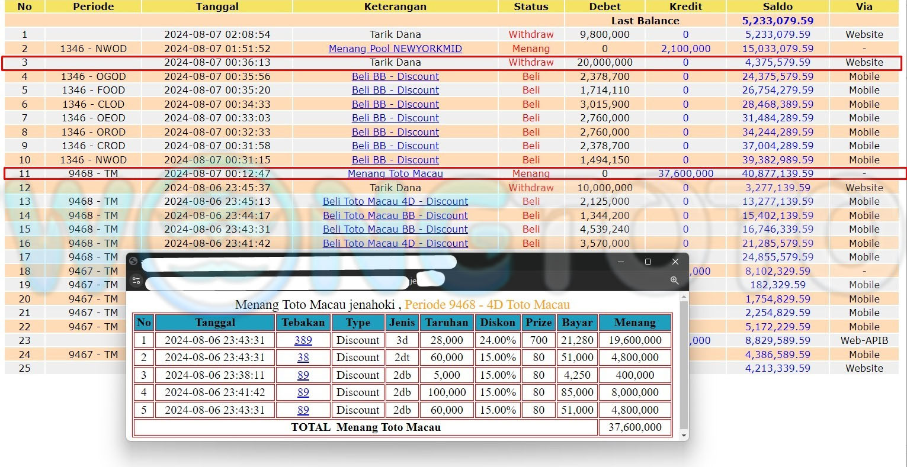
Task: Minimize the popup window
Action: (x=620, y=262)
